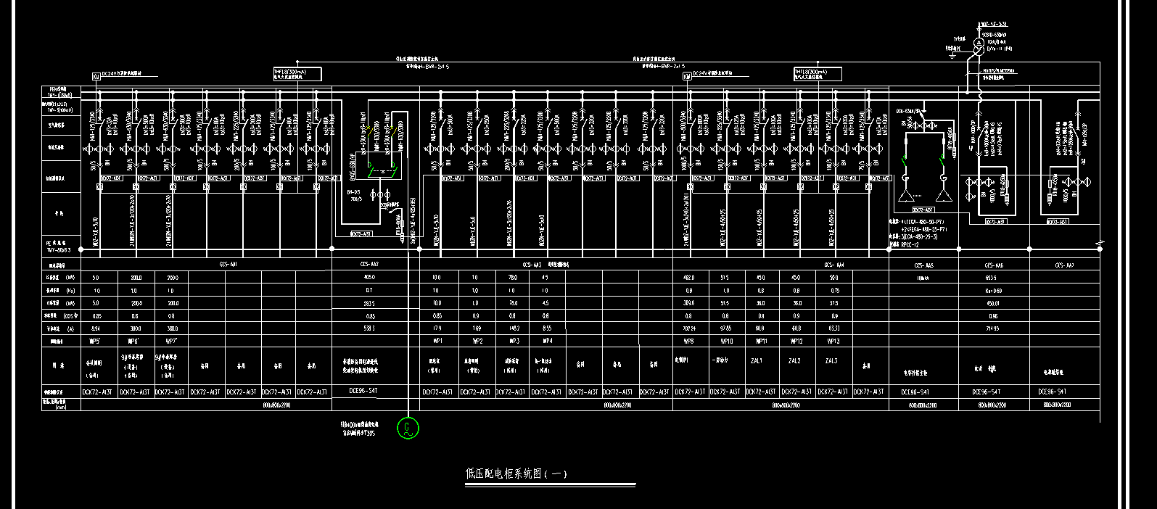This screenshot has height=509, width=1157.
Task: Click the left capacitor bank triangle symbol
Action: point(907,196)
